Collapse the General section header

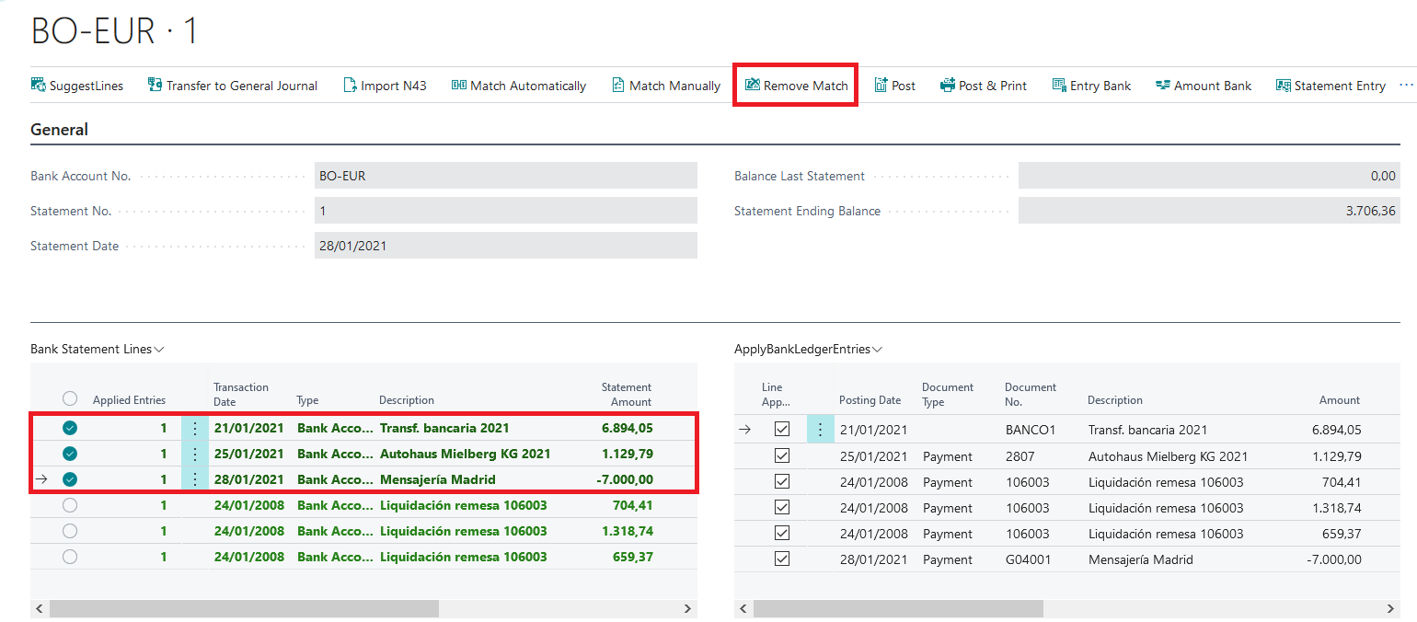(x=59, y=130)
